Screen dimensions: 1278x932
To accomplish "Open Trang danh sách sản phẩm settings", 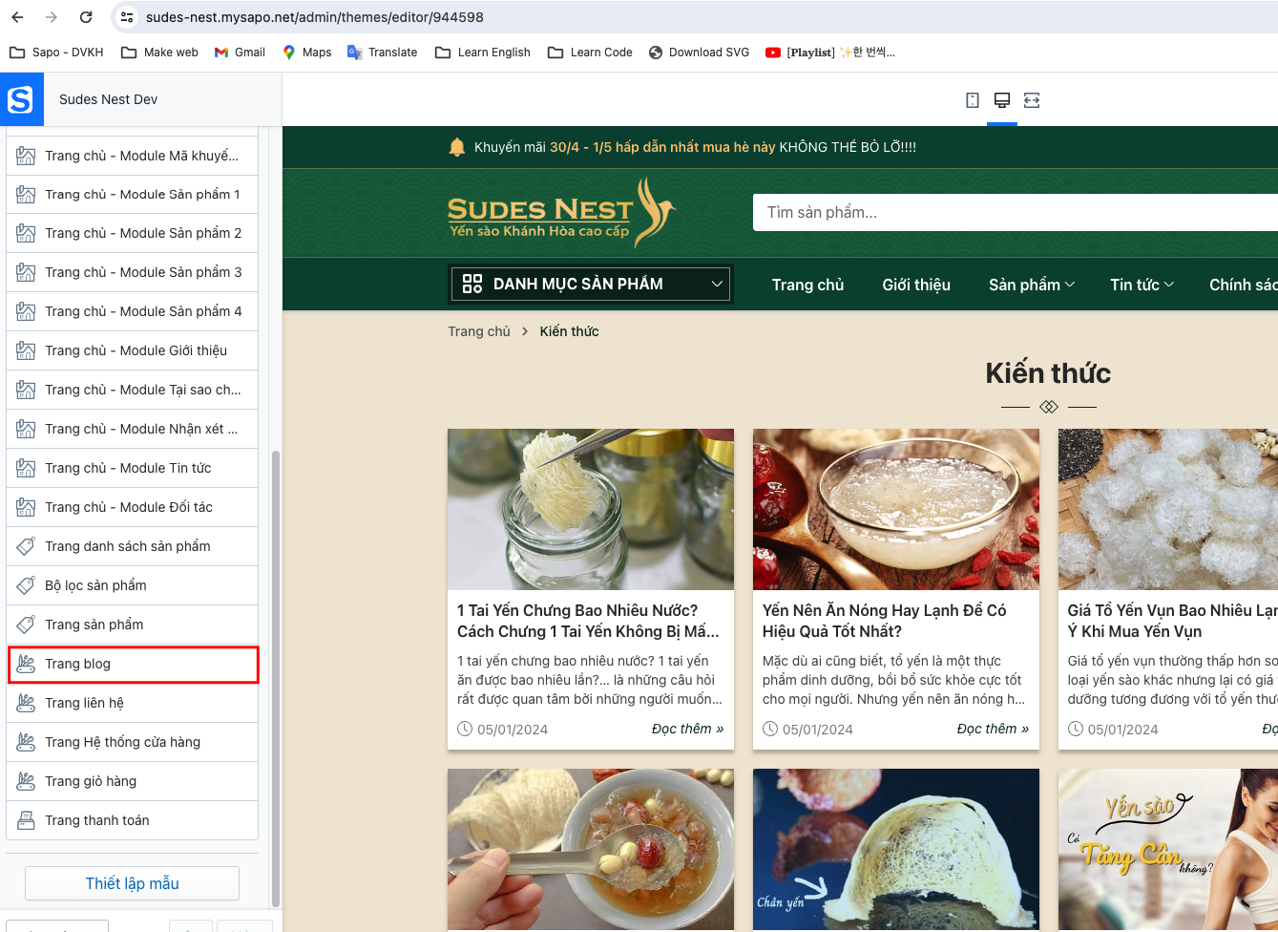I will click(133, 546).
